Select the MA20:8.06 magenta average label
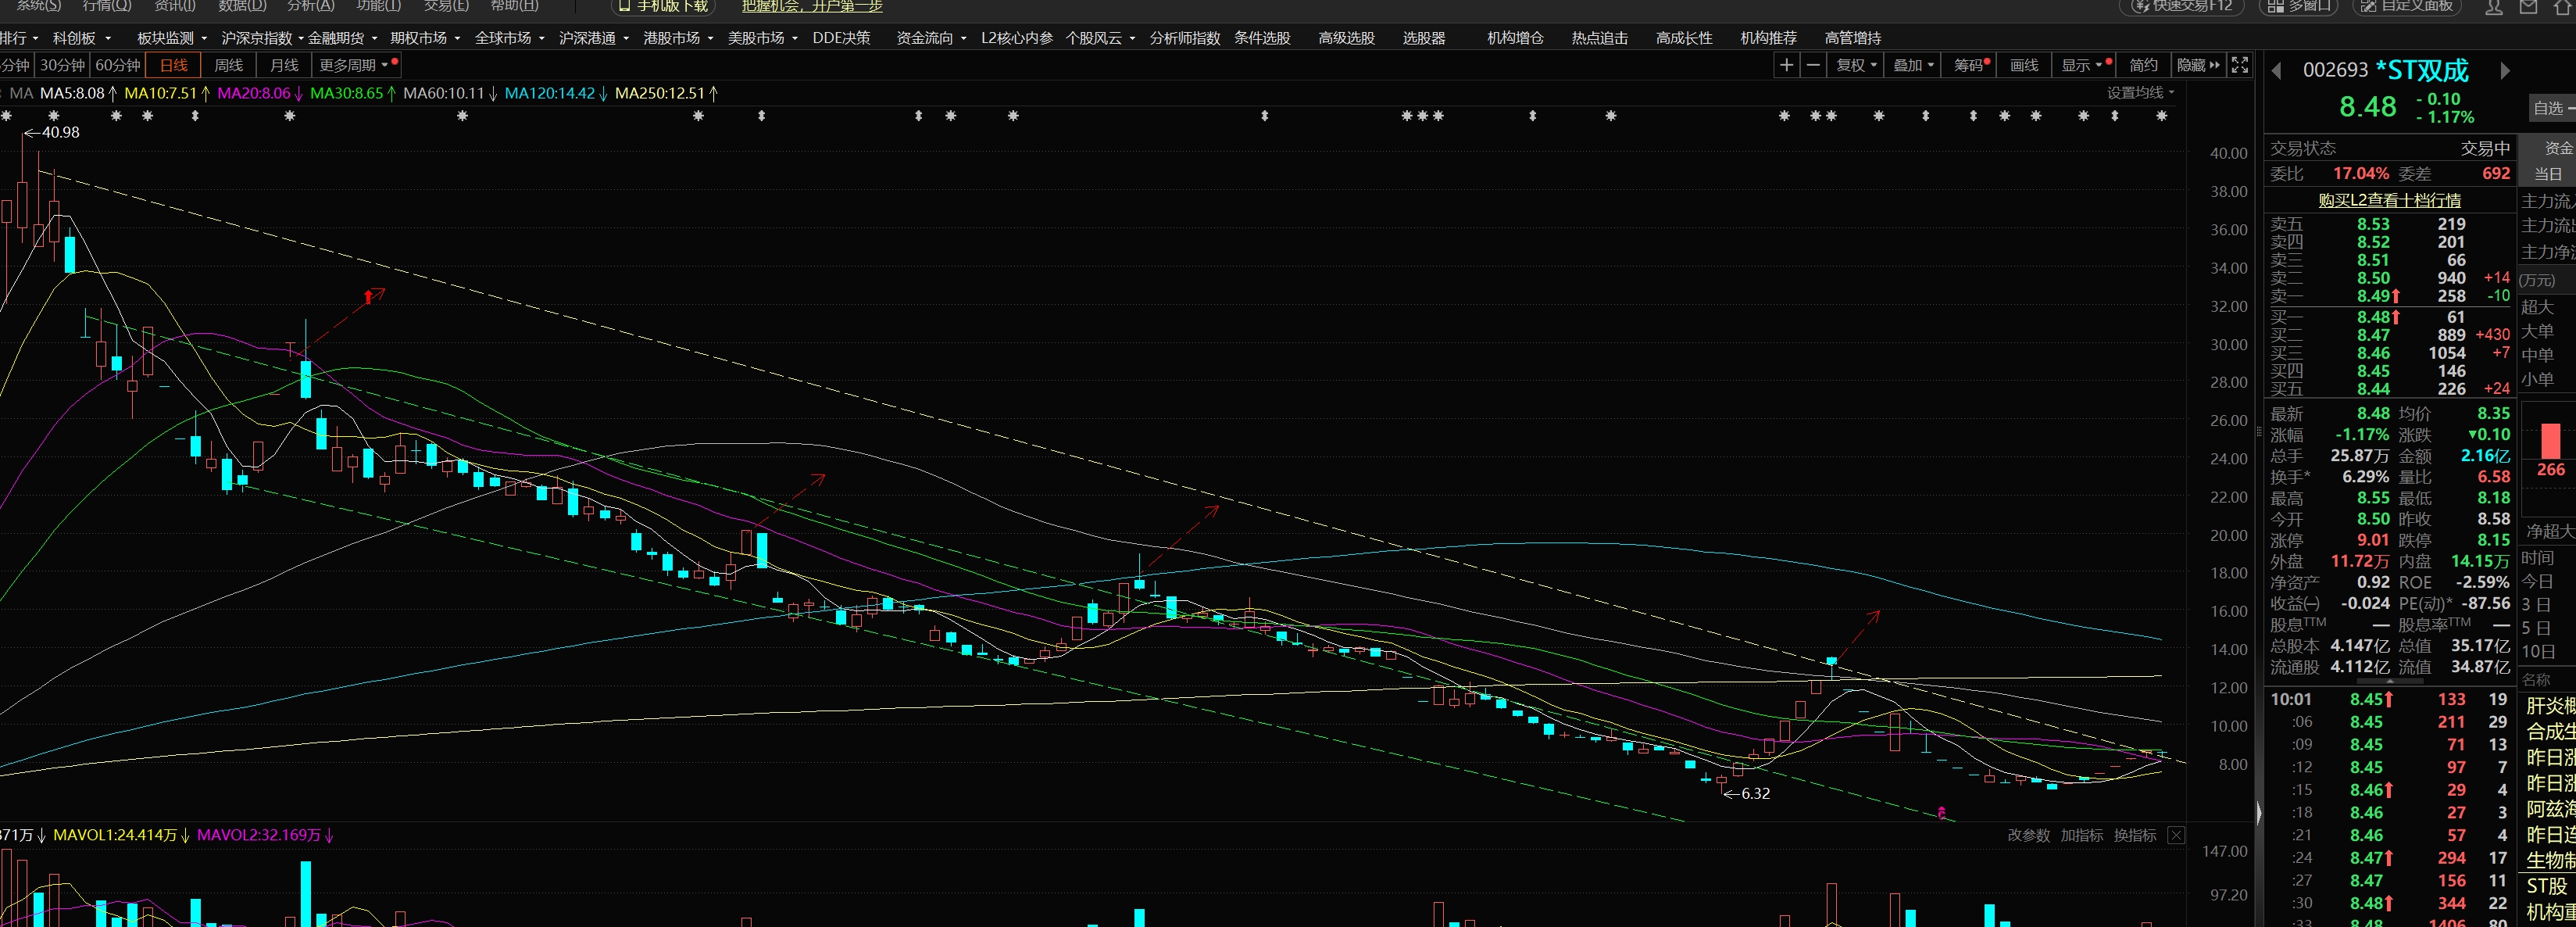 coord(260,93)
